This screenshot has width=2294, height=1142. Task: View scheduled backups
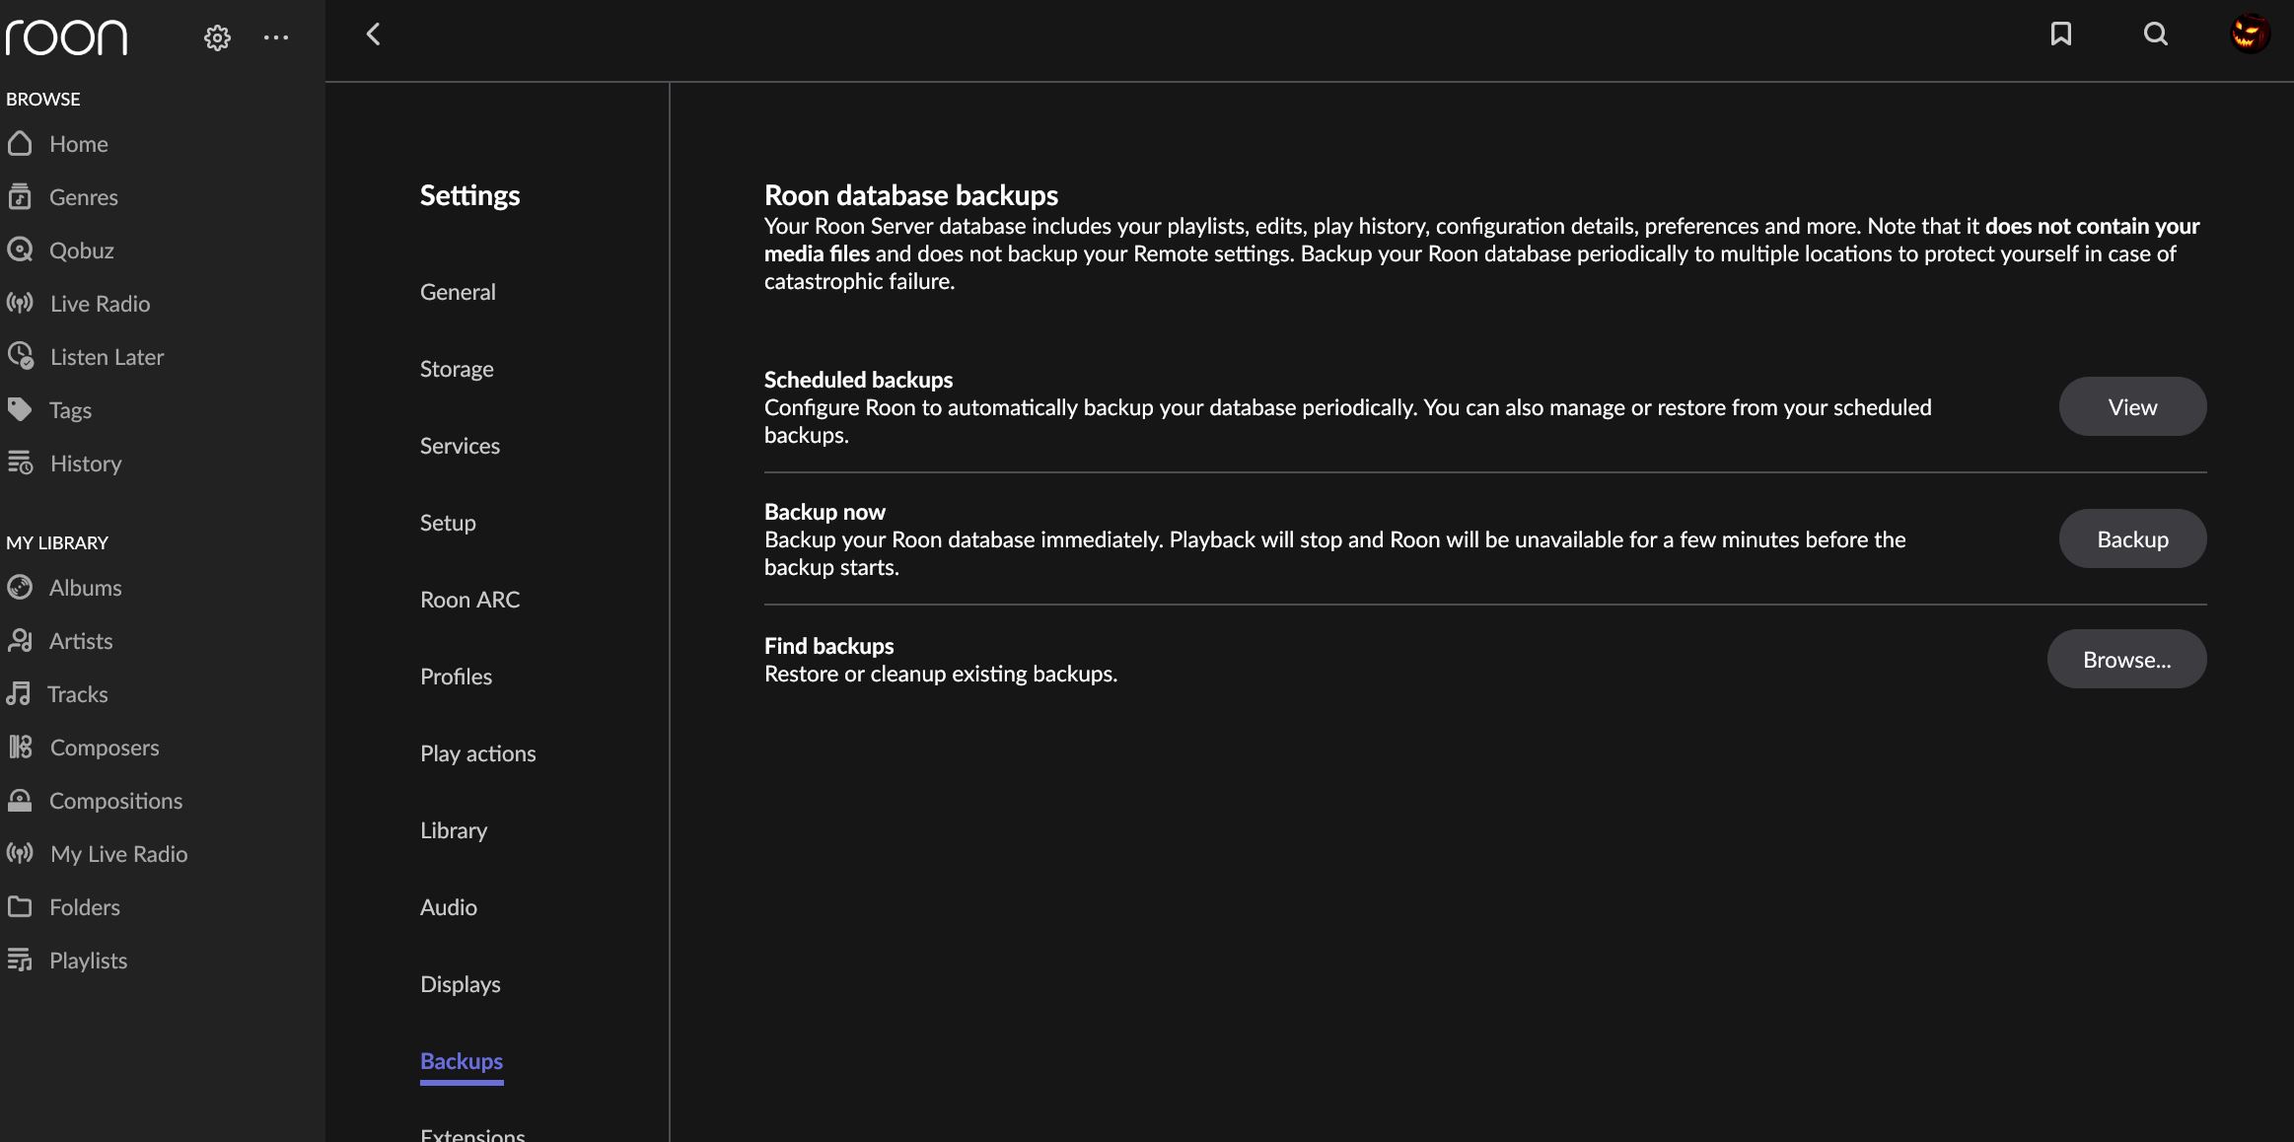2132,406
